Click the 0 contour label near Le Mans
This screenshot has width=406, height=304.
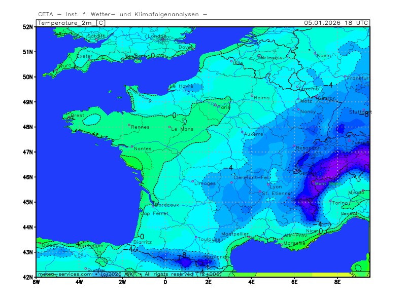(174, 116)
